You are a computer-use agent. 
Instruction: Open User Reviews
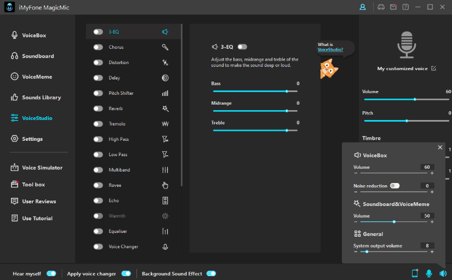pyautogui.click(x=33, y=201)
